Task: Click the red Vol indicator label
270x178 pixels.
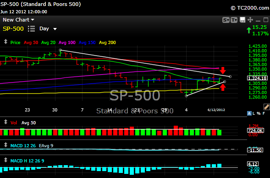Action: 14,123
